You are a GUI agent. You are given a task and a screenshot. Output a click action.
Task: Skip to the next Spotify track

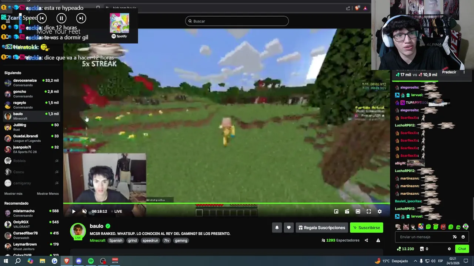pyautogui.click(x=81, y=18)
